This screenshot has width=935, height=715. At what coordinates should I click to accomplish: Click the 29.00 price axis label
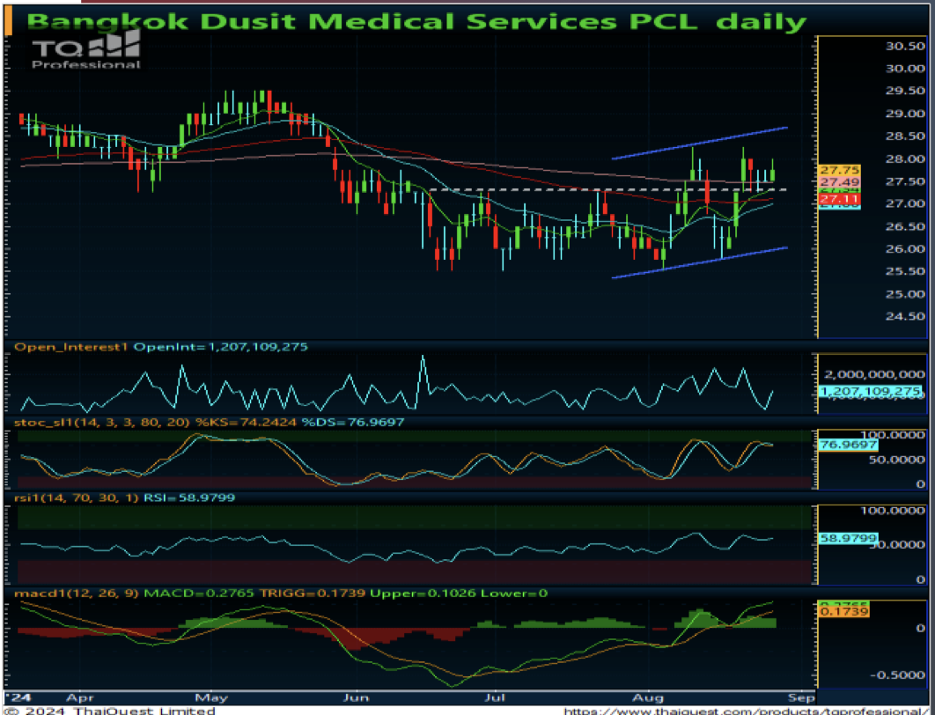click(x=904, y=114)
